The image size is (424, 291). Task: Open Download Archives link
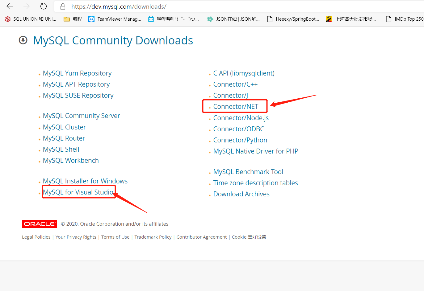point(241,194)
